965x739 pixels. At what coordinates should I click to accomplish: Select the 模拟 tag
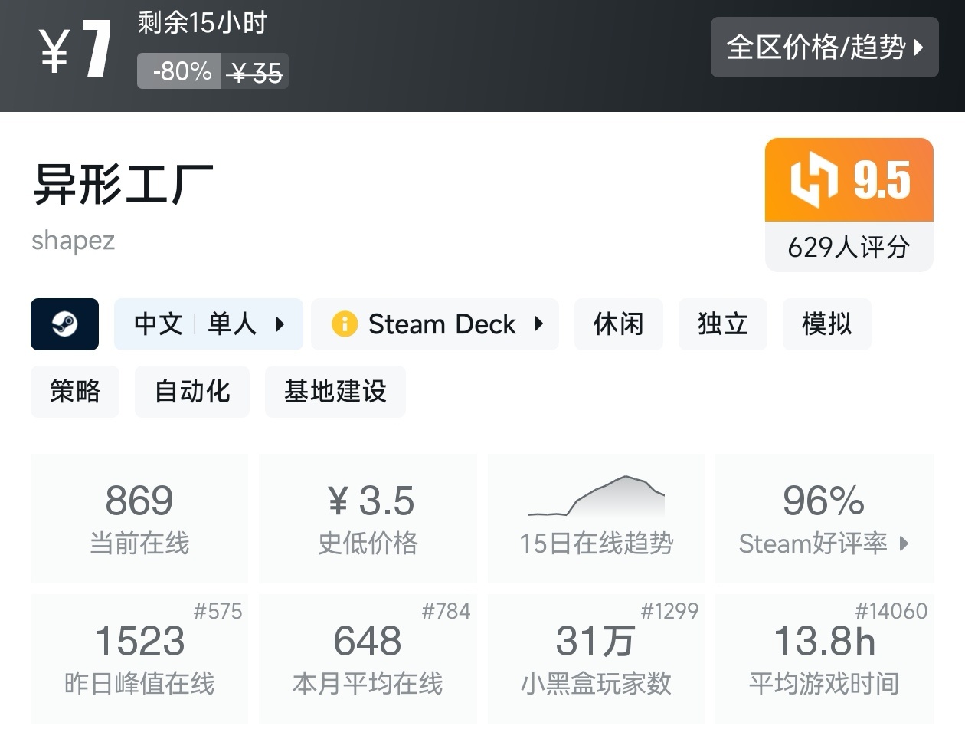tap(826, 324)
